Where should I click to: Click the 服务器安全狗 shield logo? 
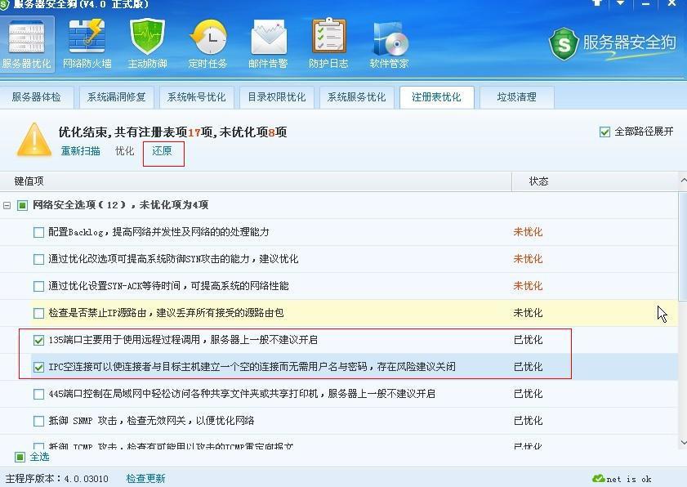pyautogui.click(x=563, y=46)
